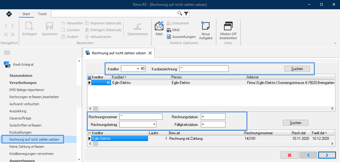
Task: Click Dokument in Weitere Optionen
Action: (x=178, y=23)
